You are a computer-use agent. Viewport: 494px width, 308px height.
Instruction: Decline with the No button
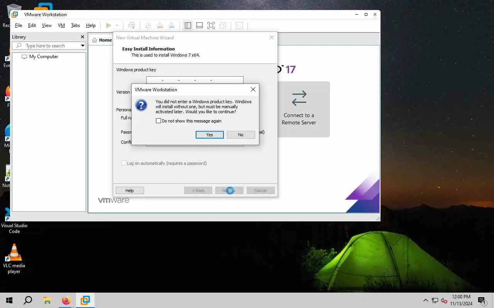[241, 135]
